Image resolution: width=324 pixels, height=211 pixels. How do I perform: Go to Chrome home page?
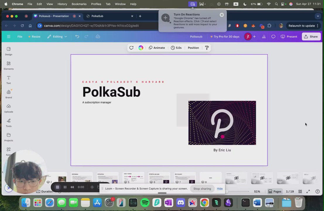click(x=30, y=26)
